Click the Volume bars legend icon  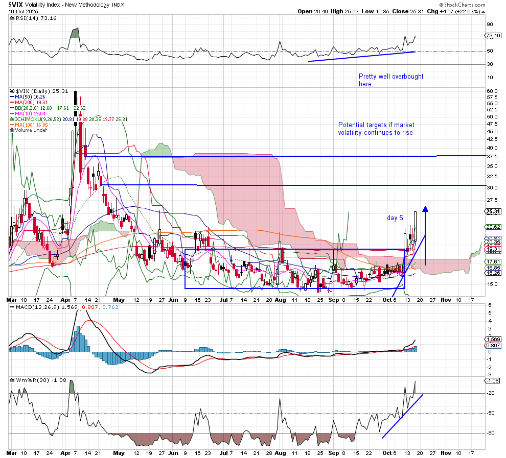click(11, 130)
